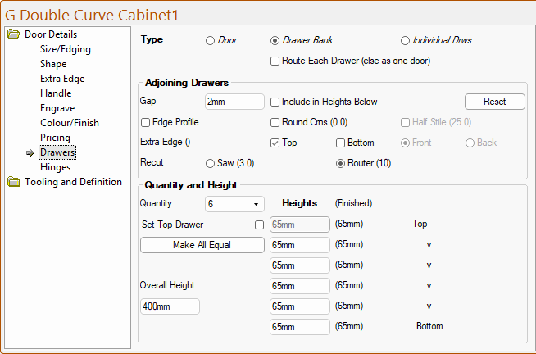536x354 pixels.
Task: Select Size/Edging in the tree
Action: click(x=66, y=49)
